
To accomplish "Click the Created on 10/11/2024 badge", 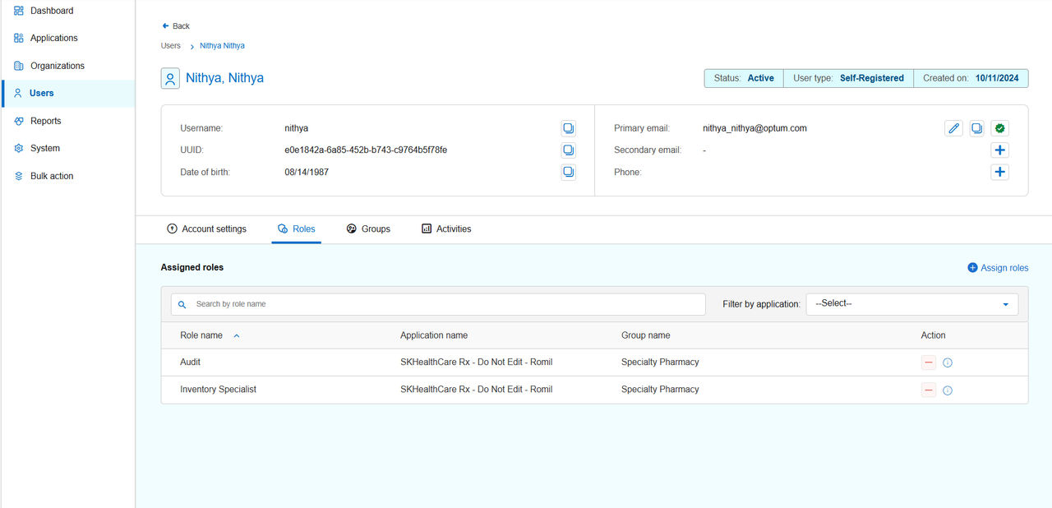I will click(x=971, y=78).
